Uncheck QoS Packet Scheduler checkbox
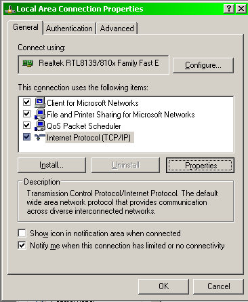The height and width of the screenshot is (302, 248). (26, 125)
